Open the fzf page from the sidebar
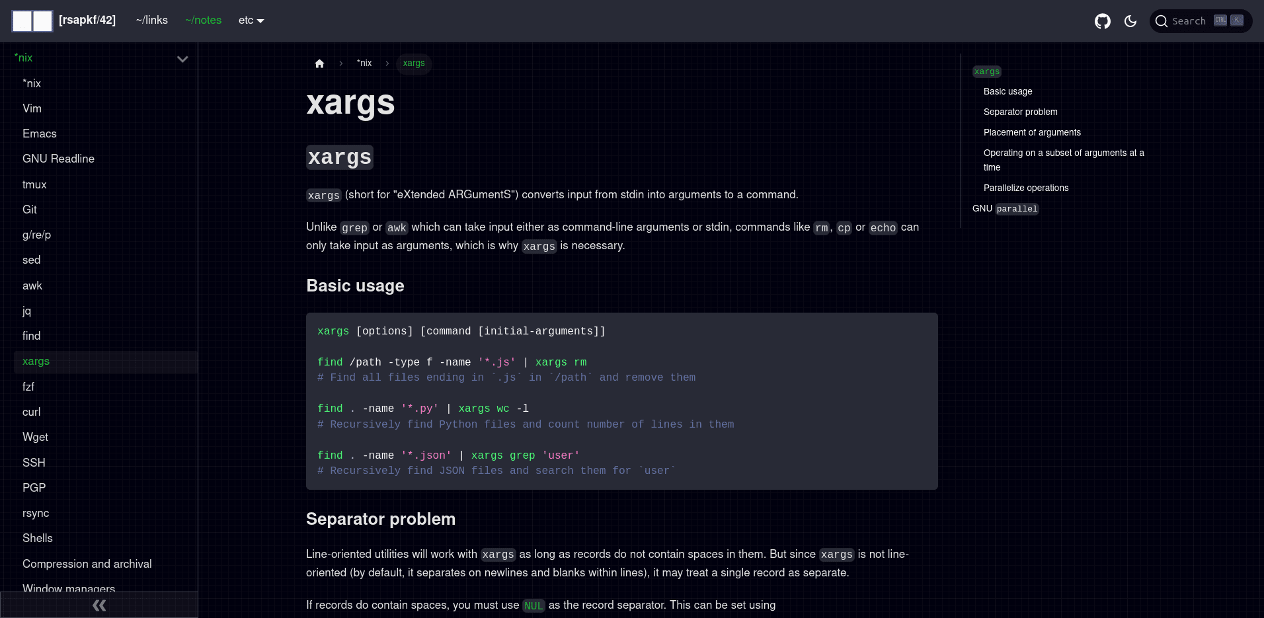 (29, 387)
